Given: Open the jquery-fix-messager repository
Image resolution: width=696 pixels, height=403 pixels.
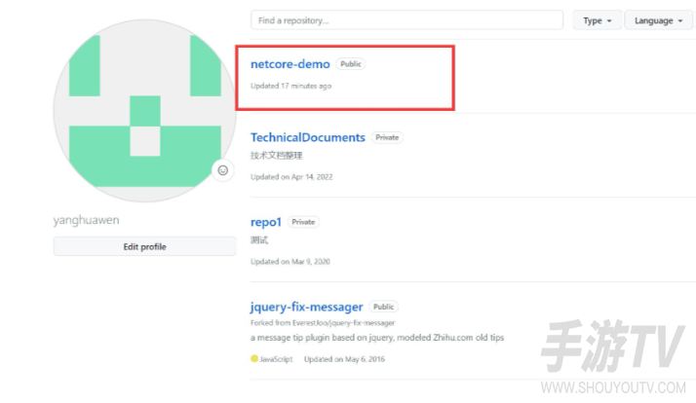Looking at the screenshot, I should pos(306,307).
